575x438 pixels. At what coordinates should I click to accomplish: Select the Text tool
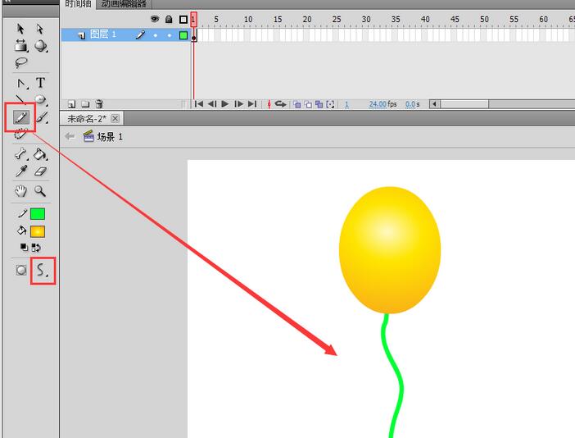click(x=40, y=83)
